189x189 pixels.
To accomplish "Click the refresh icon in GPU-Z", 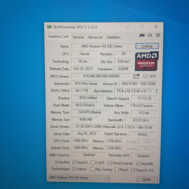I will [x=150, y=35].
